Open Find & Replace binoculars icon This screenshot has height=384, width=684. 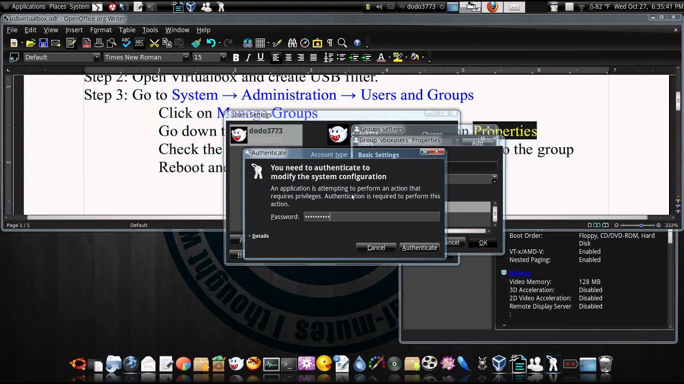pos(292,43)
